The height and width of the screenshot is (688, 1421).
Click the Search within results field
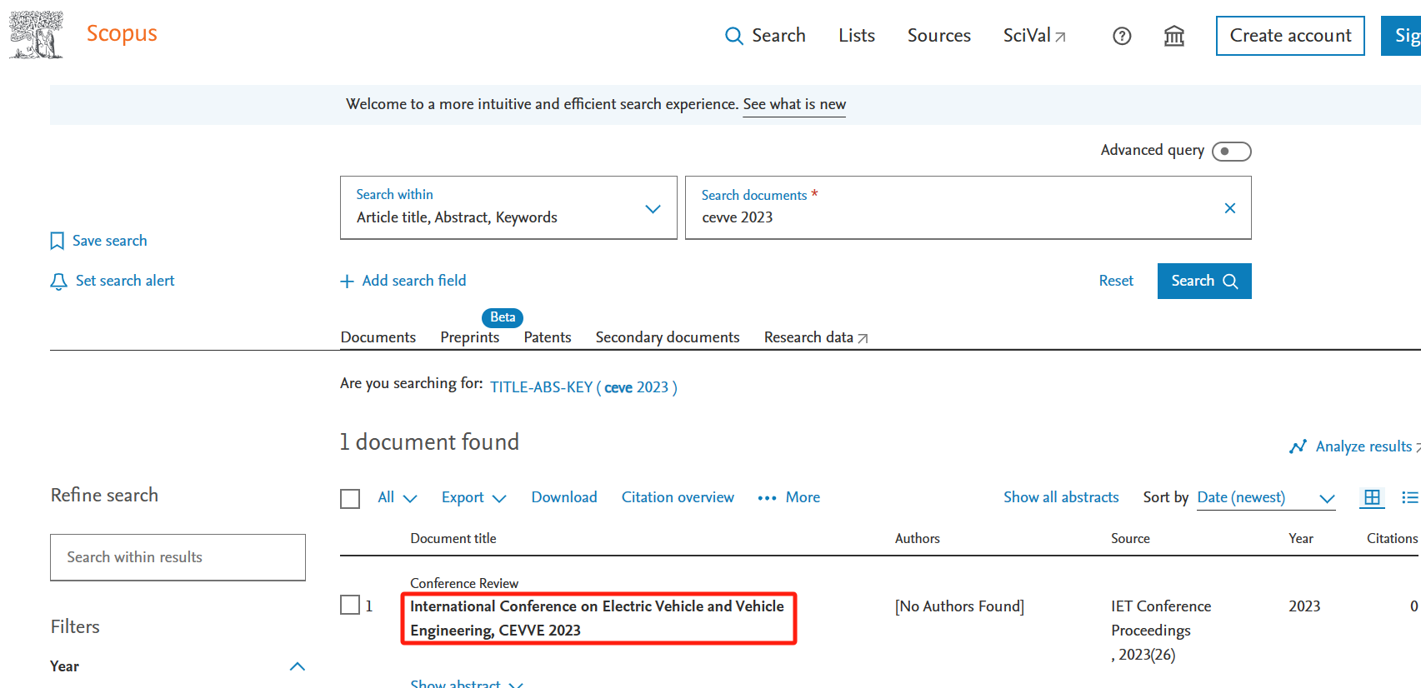pyautogui.click(x=178, y=557)
